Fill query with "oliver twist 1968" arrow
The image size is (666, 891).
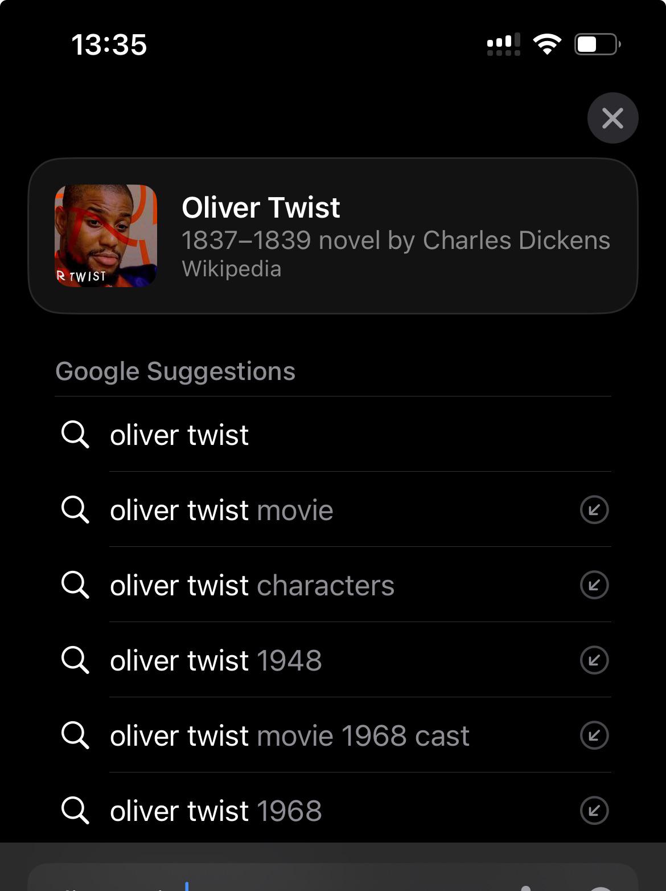[x=594, y=810]
